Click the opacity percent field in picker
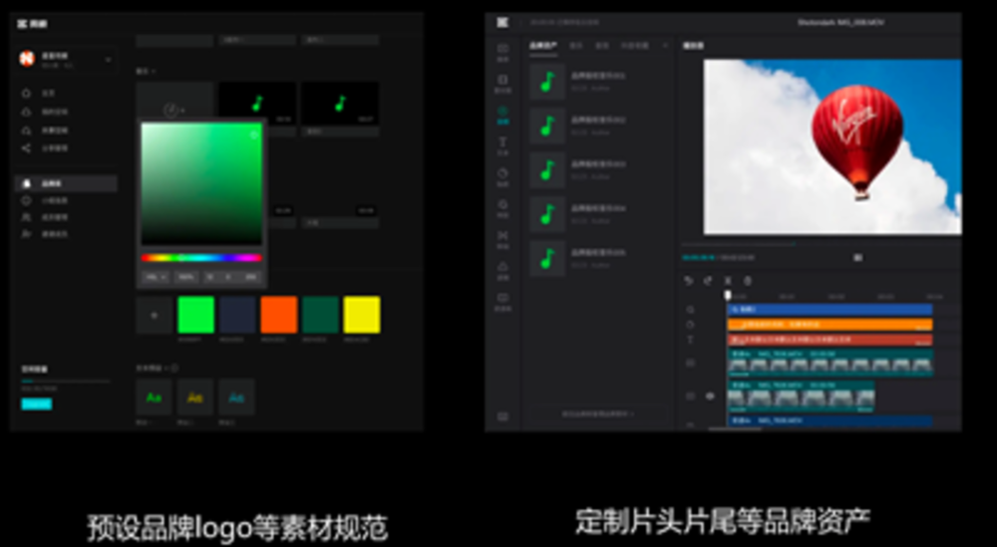This screenshot has height=547, width=997. point(186,277)
